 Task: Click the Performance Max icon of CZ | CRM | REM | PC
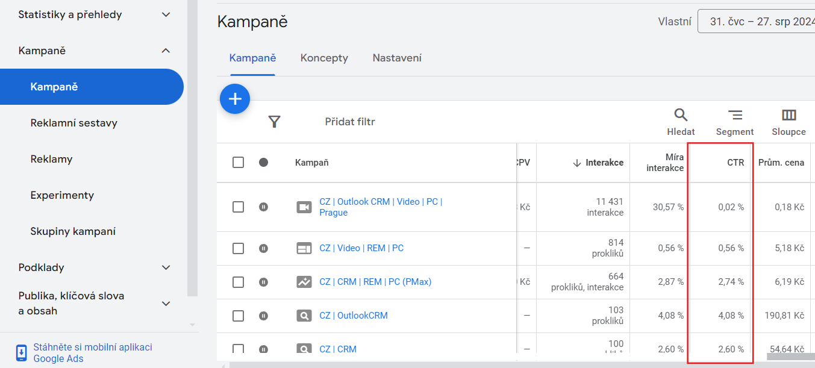[304, 282]
